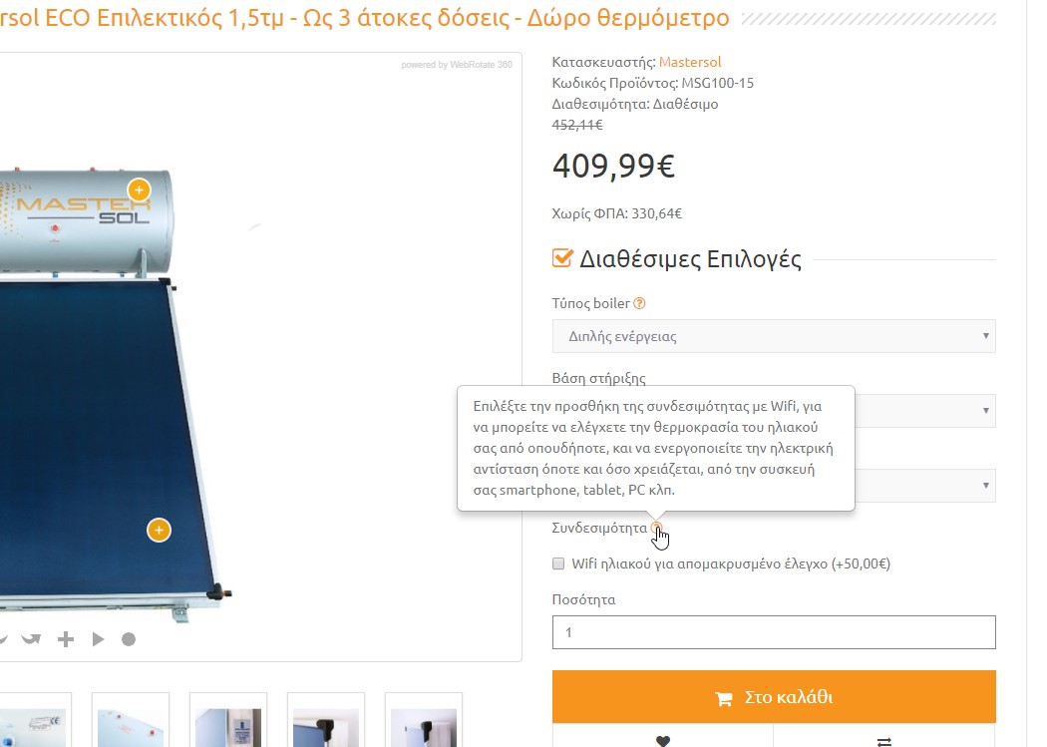The width and height of the screenshot is (1047, 747).
Task: Compare product using the arrows icon
Action: point(884,740)
